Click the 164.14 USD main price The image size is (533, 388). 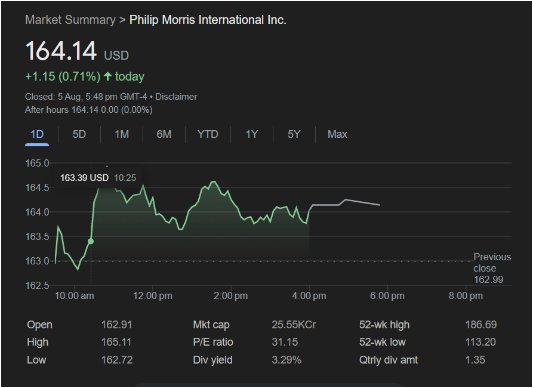pos(61,51)
